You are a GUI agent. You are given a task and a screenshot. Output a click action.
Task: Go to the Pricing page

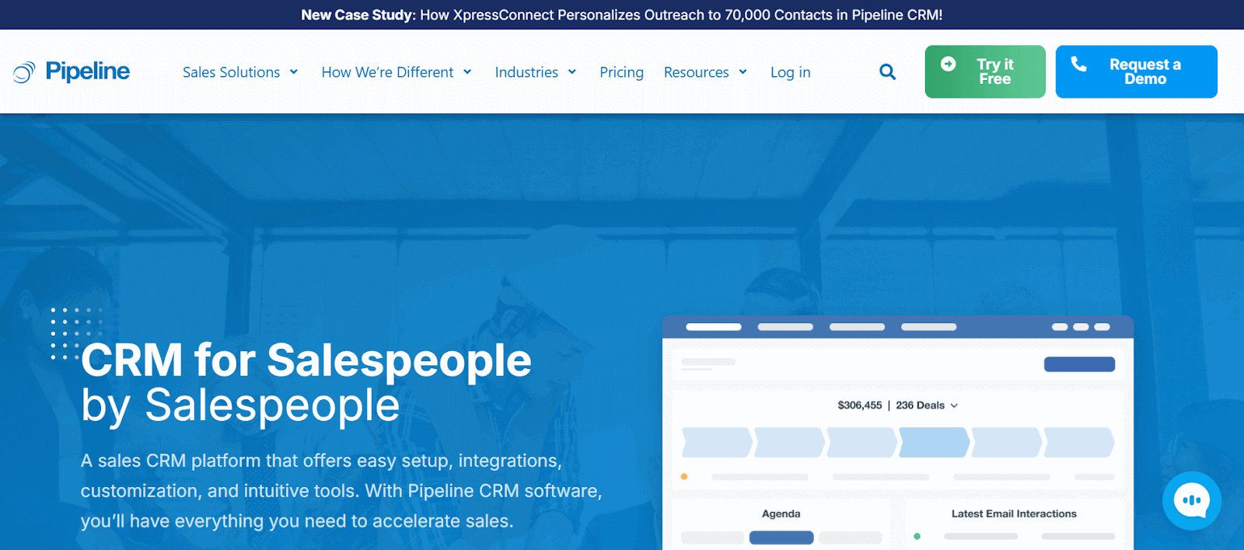[x=621, y=72]
